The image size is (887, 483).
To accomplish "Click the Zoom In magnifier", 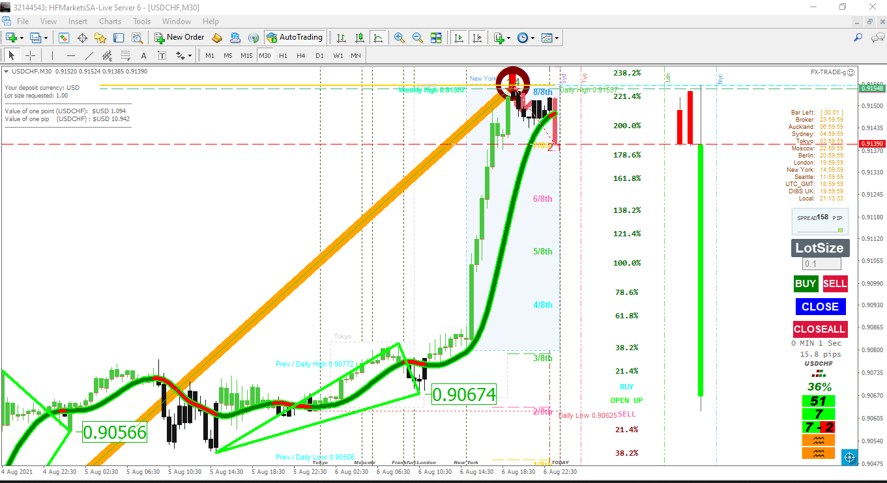I will (x=399, y=38).
